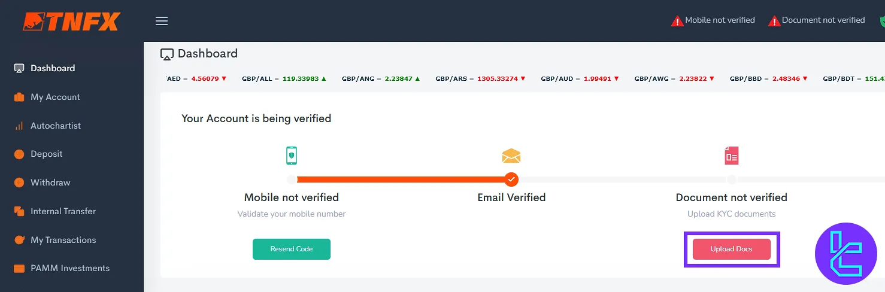
Task: Click the yellow email envelope icon
Action: 511,156
